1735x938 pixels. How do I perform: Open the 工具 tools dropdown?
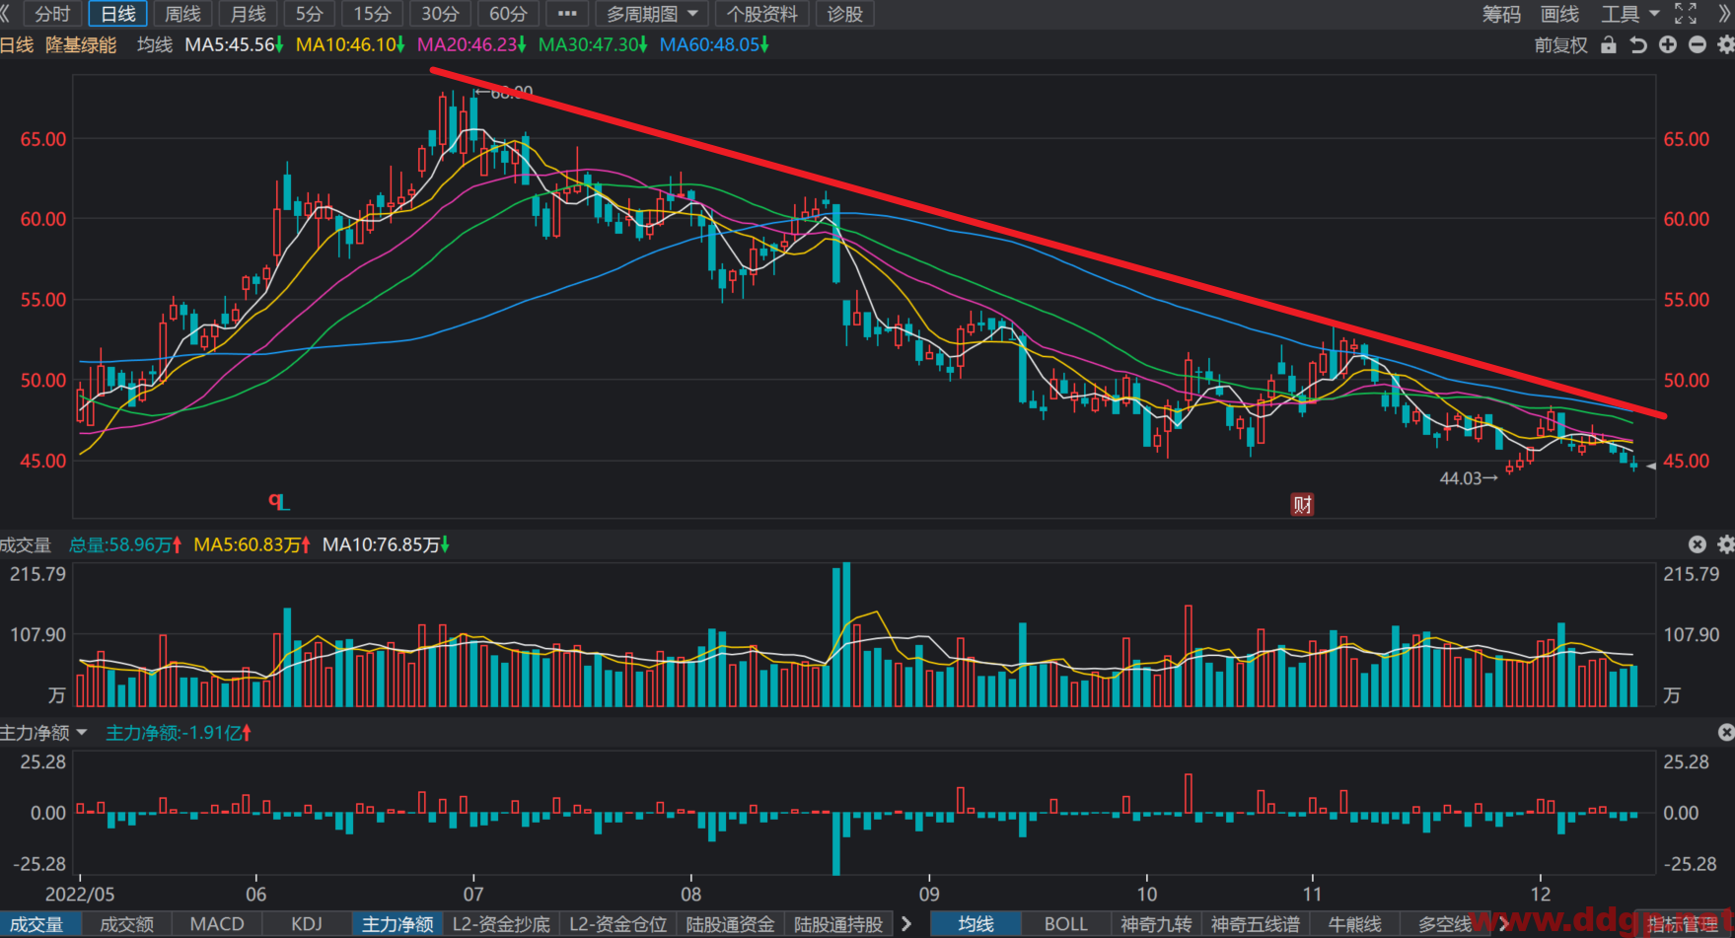click(x=1629, y=14)
